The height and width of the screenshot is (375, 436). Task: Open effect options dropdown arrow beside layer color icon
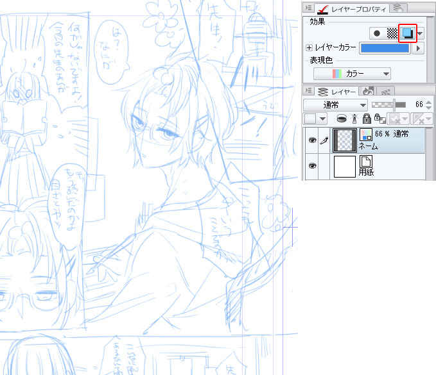tap(420, 33)
